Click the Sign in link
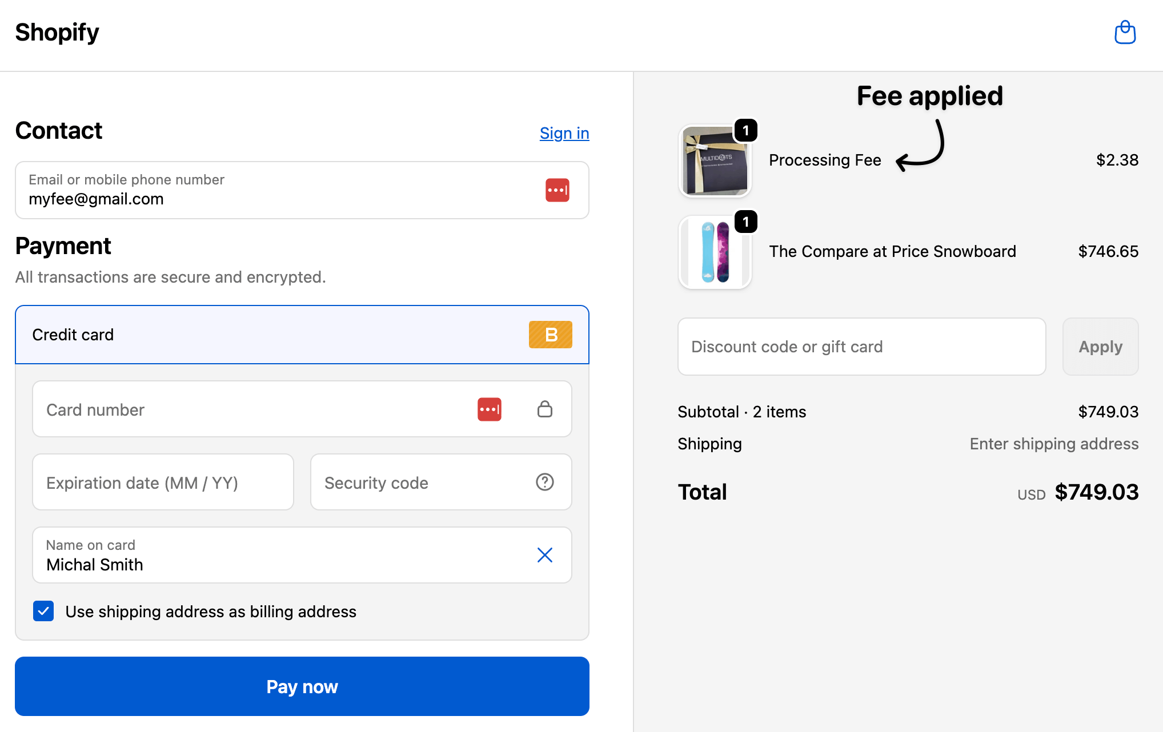The image size is (1163, 732). point(564,133)
